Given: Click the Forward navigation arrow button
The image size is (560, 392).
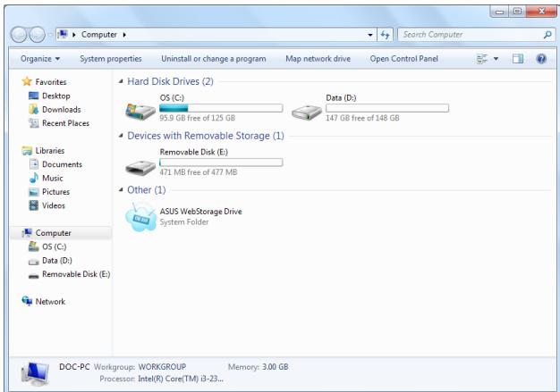Looking at the screenshot, I should pyautogui.click(x=37, y=35).
